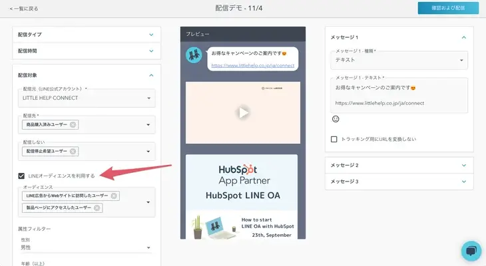Remove the 製品ページにアクセスしたユーザー audience chip
486x266 pixels.
tap(97, 207)
